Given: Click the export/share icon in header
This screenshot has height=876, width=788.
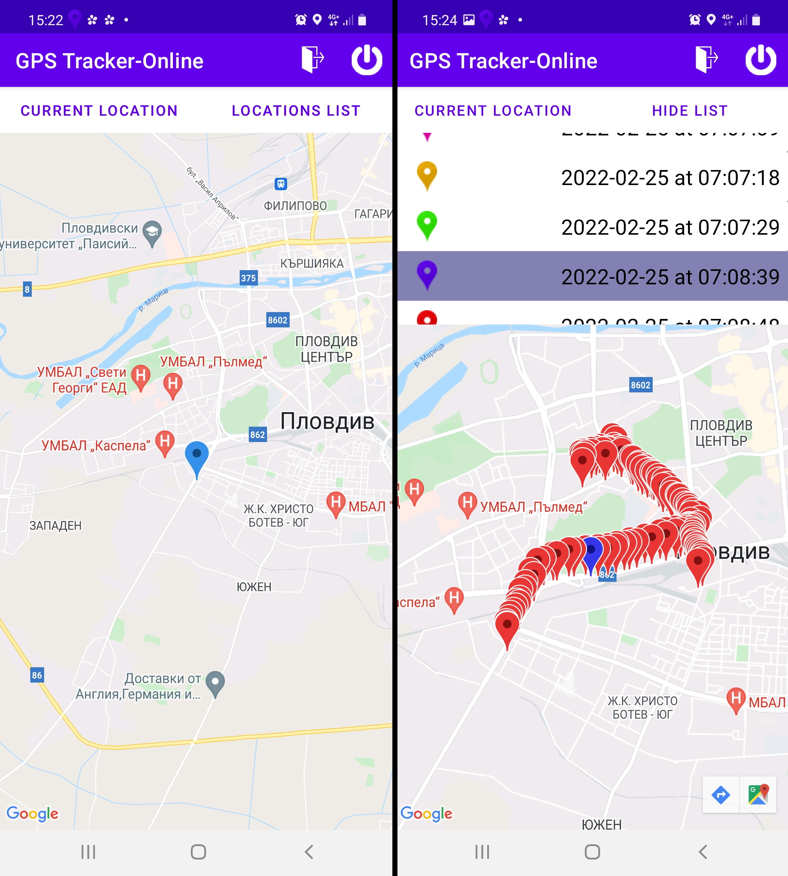Looking at the screenshot, I should pyautogui.click(x=313, y=60).
